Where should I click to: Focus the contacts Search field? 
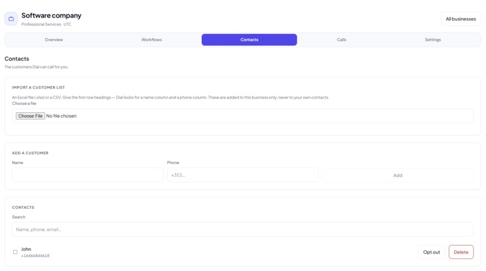coord(242,229)
